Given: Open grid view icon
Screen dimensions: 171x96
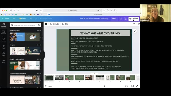Looking at the screenshot, I should coord(133,86).
